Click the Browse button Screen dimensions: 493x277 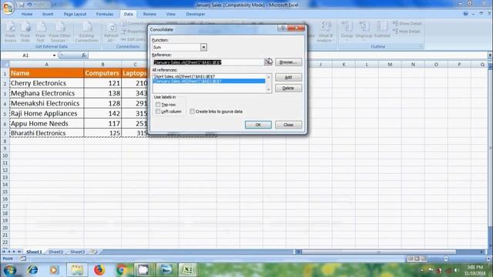tap(288, 62)
